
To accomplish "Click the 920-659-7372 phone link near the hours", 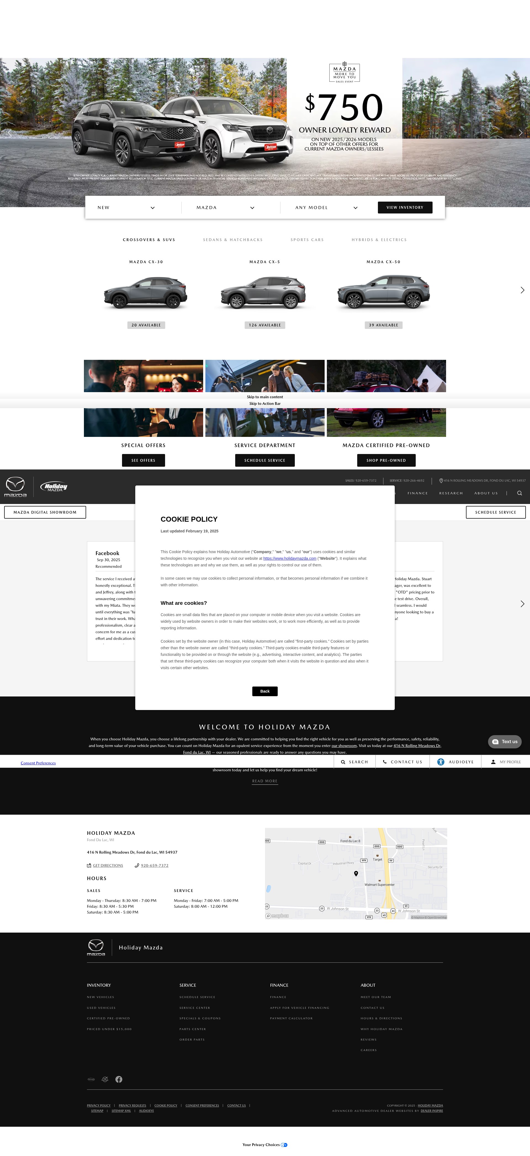I will (x=155, y=865).
